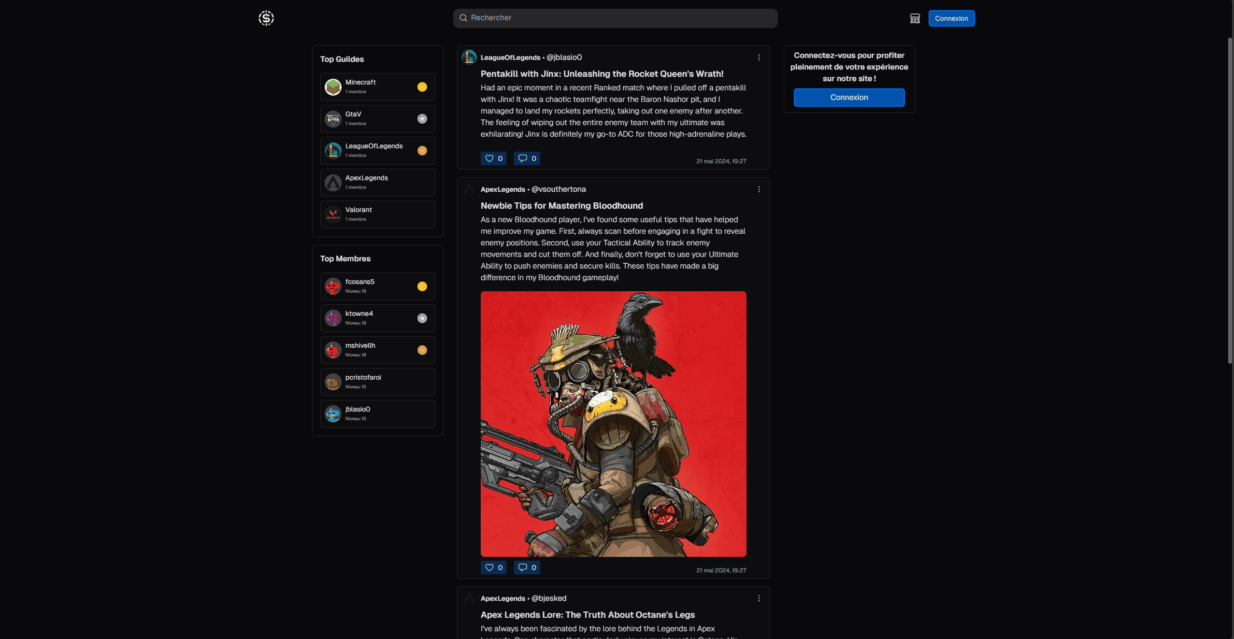Open jblasio0 in Top Membres list
1234x639 pixels.
[x=377, y=414]
